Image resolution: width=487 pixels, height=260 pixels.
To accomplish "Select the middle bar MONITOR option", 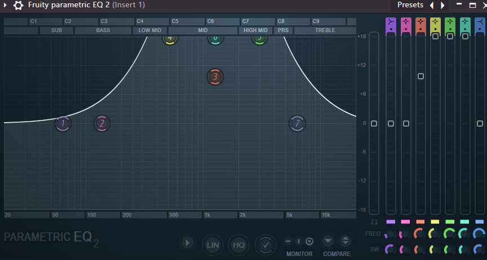I will tap(299, 241).
